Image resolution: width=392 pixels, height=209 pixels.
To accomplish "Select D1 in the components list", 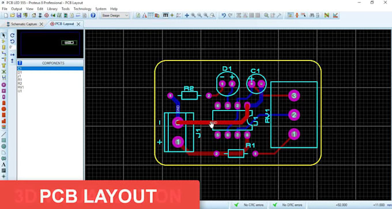I will point(50,72).
